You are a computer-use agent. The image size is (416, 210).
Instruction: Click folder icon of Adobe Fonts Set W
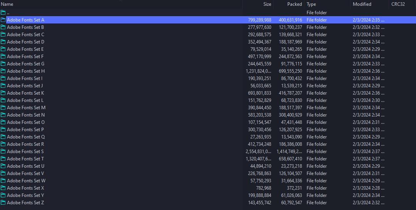click(x=3, y=181)
